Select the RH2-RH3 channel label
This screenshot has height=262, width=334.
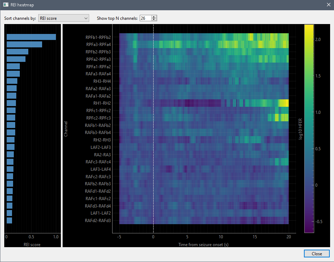pos(102,140)
